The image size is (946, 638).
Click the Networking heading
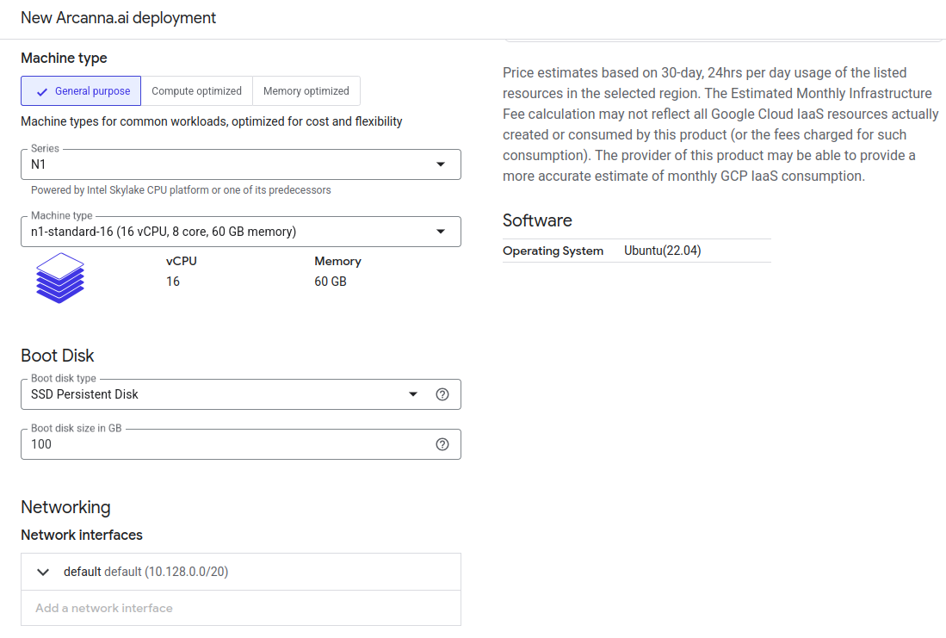click(65, 507)
